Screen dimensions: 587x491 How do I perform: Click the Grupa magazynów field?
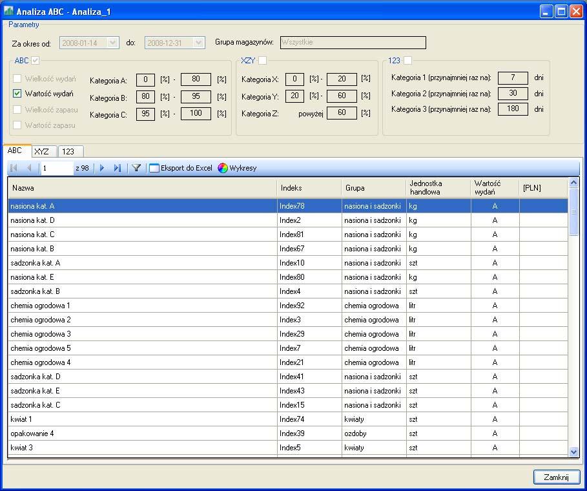click(x=353, y=43)
